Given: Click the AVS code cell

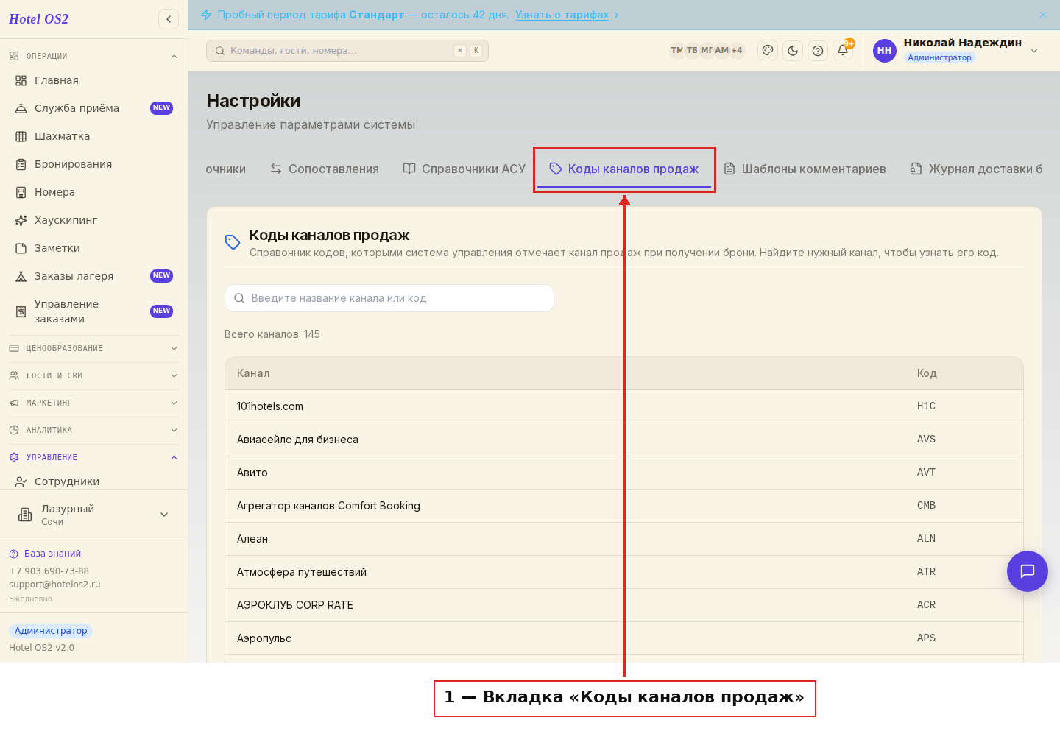Looking at the screenshot, I should click(x=926, y=440).
